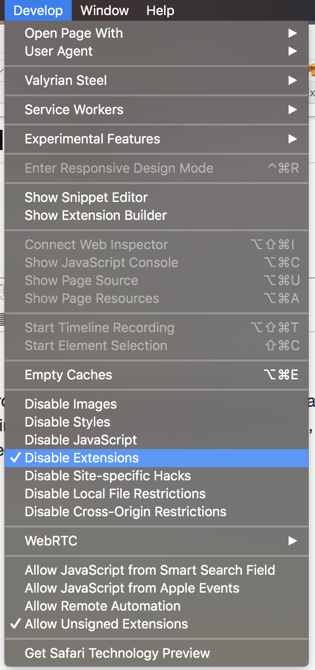Screen dimensions: 315x670
Task: Click Get Safari Technology Preview
Action: [117, 653]
